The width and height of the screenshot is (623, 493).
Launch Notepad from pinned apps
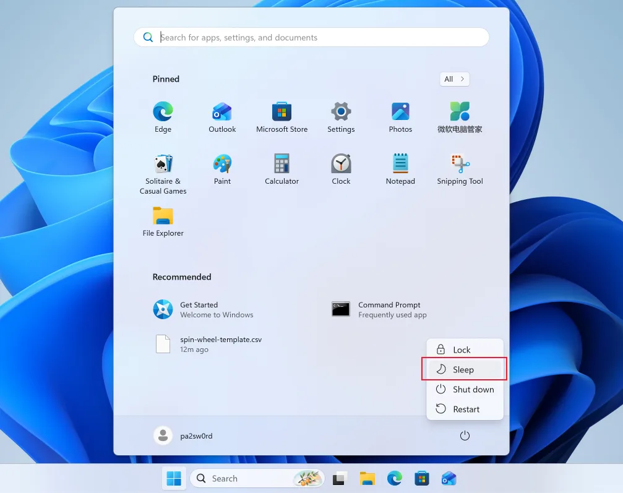pyautogui.click(x=400, y=167)
